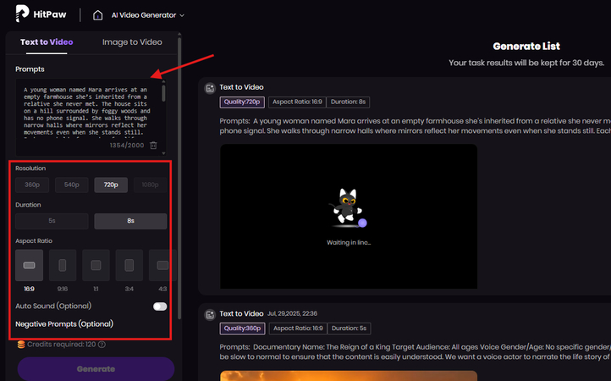The width and height of the screenshot is (611, 381).
Task: Select the 16:9 aspect ratio icon
Action: pos(29,265)
